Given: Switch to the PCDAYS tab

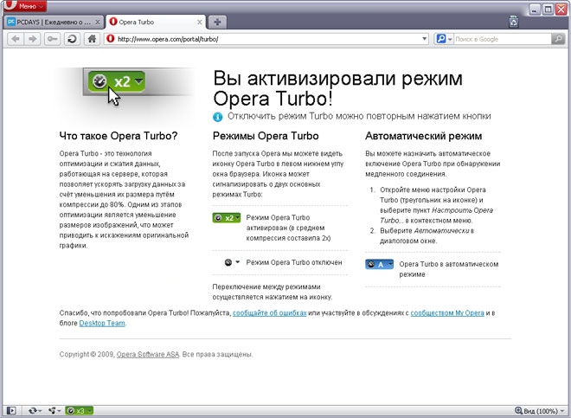Looking at the screenshot, I should [54, 23].
